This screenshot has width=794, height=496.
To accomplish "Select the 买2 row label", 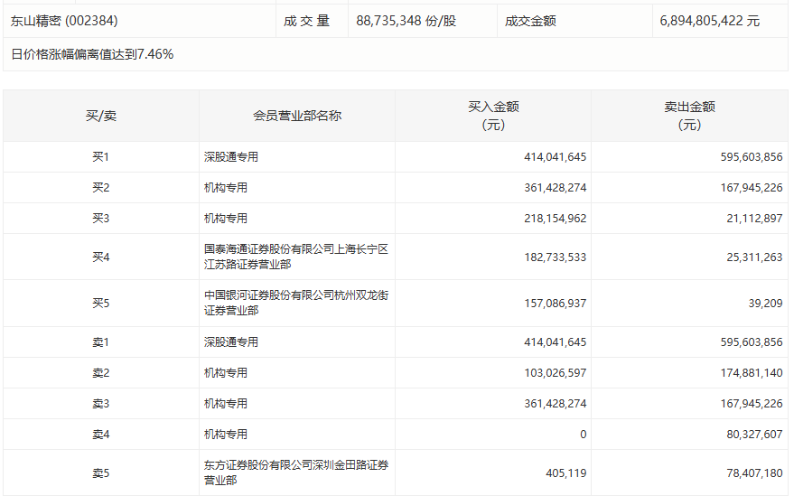I will (x=101, y=187).
